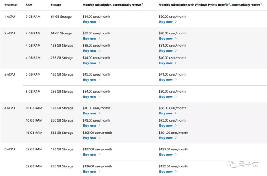Image resolution: width=267 pixels, height=176 pixels.
Task: Buy the $123.00 Hybrid Benefit plan
Action: click(166, 155)
